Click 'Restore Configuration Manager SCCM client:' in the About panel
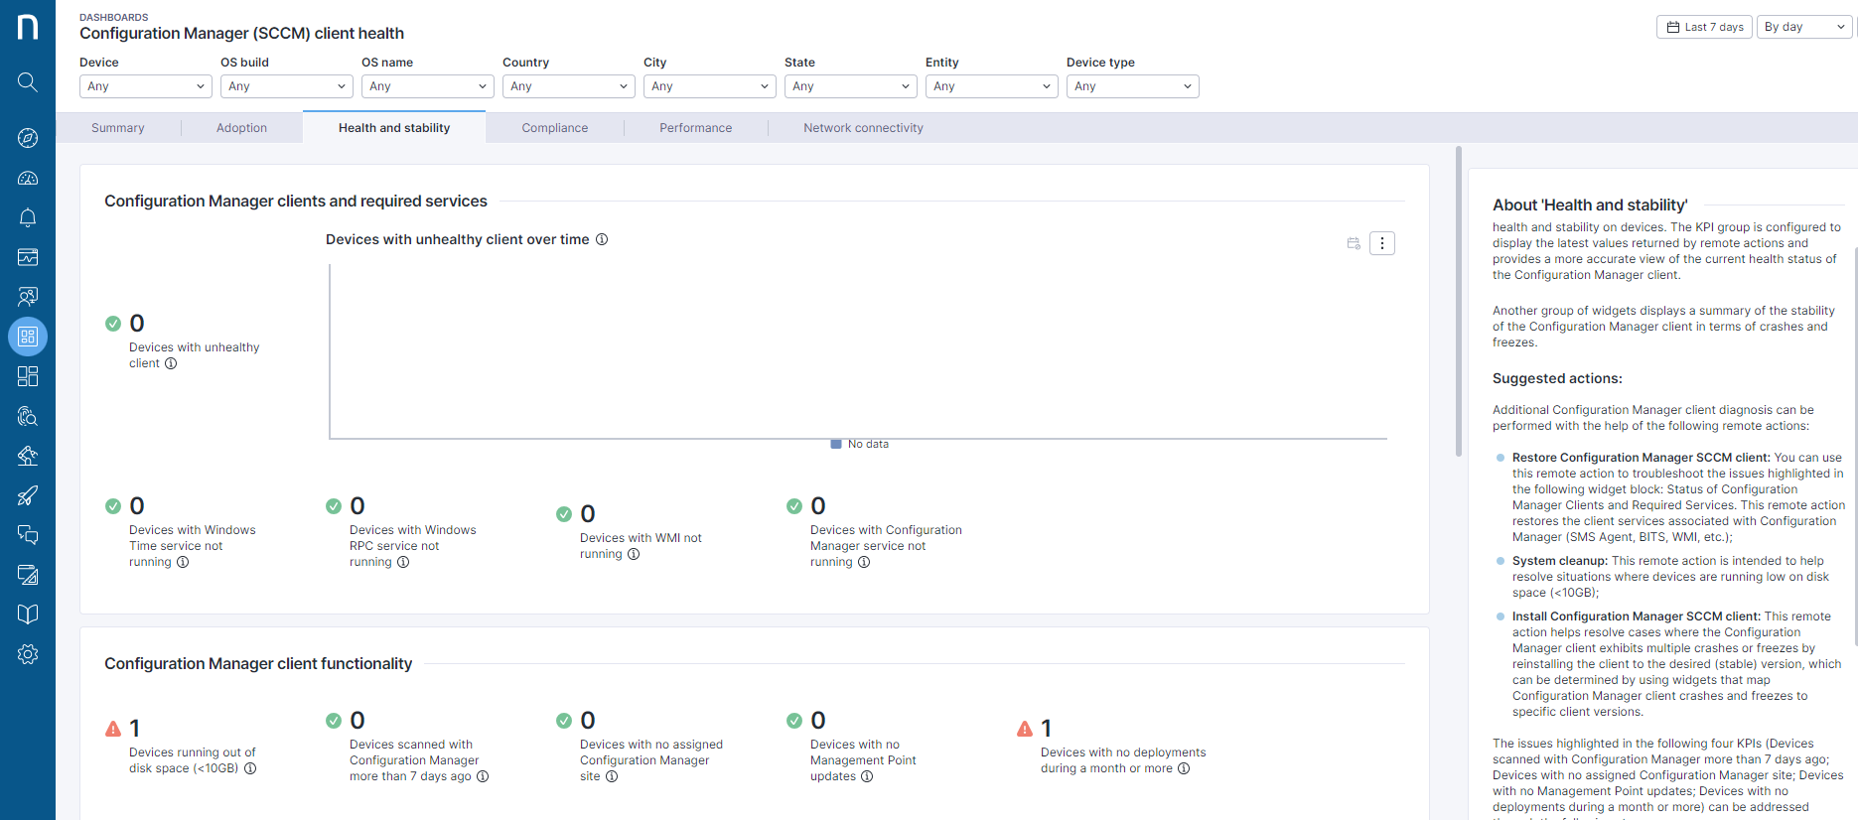The width and height of the screenshot is (1858, 820). (x=1641, y=458)
